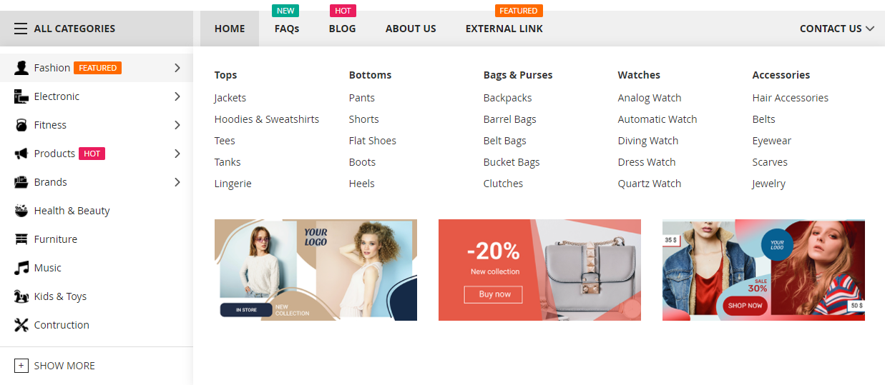Open Barrel Bags
The height and width of the screenshot is (385, 885).
(510, 119)
